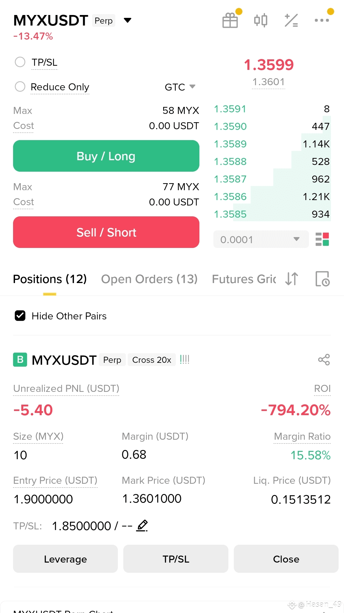Open the order history clock icon
Image resolution: width=344 pixels, height=613 pixels.
[322, 279]
